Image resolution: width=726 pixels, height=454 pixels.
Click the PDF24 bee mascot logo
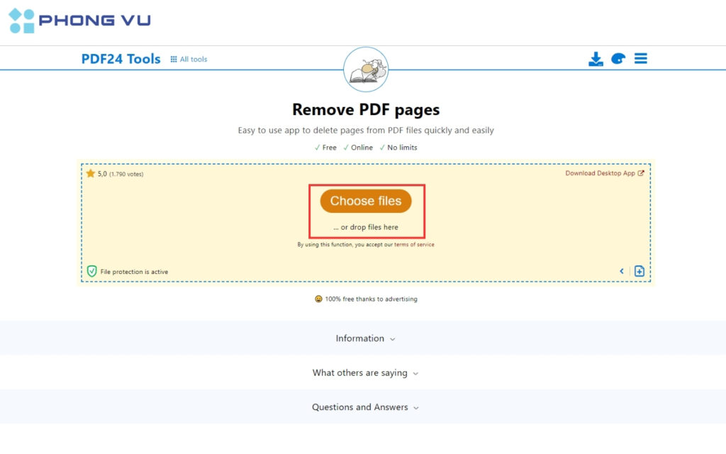(x=365, y=69)
